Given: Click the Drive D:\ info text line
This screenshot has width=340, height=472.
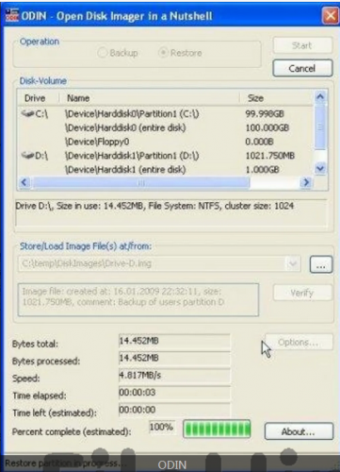Looking at the screenshot, I should click(154, 206).
